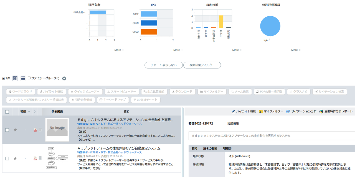The image size is (355, 177).
Task: Open title ＡＩプラットフォームの性能評価および自動選定システム
Action: pos(119,148)
